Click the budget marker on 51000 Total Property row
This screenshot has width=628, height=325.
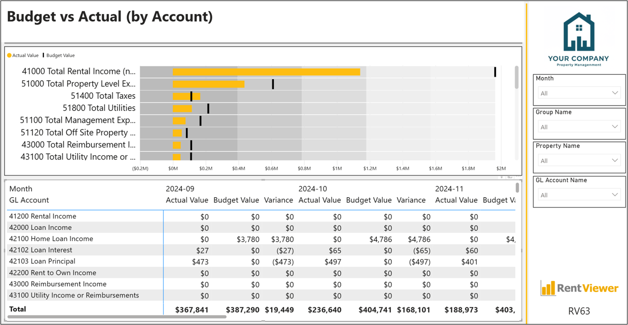(273, 84)
